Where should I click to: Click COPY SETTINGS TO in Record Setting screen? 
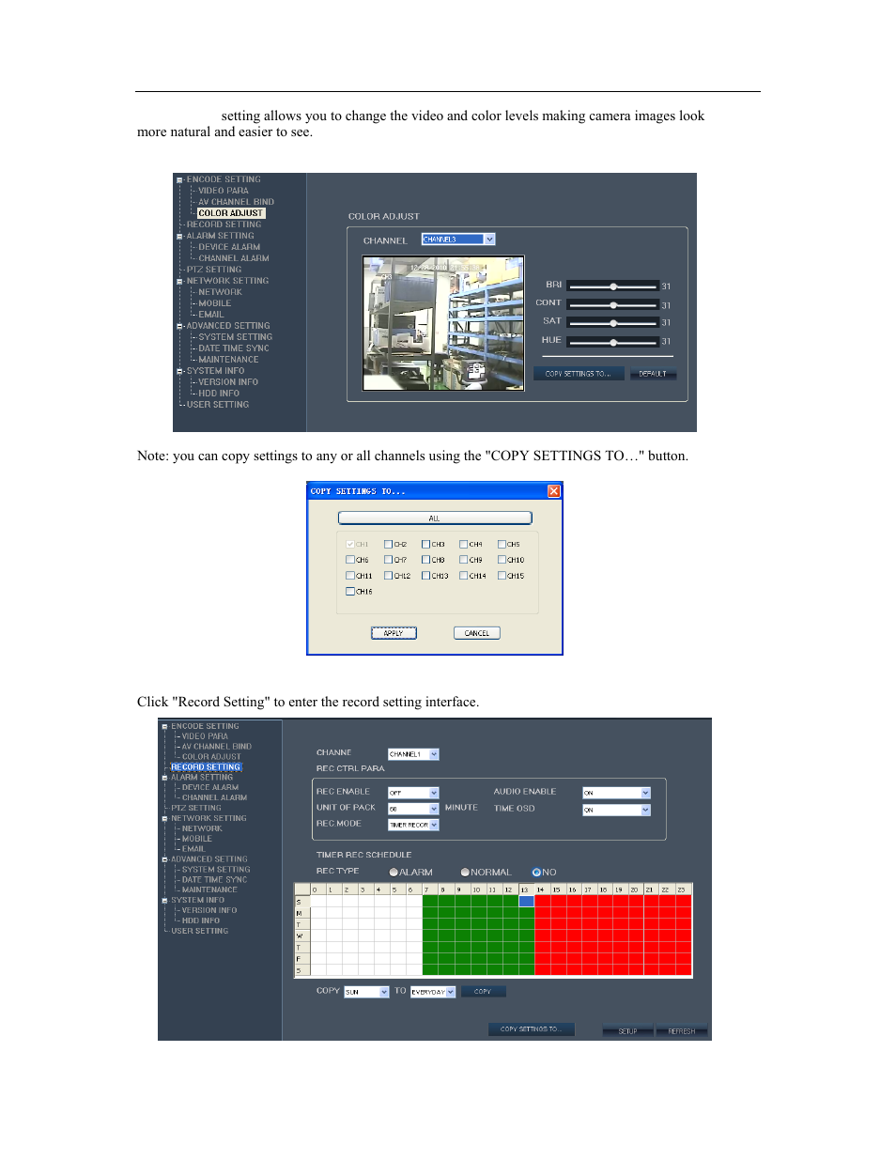(x=531, y=1029)
